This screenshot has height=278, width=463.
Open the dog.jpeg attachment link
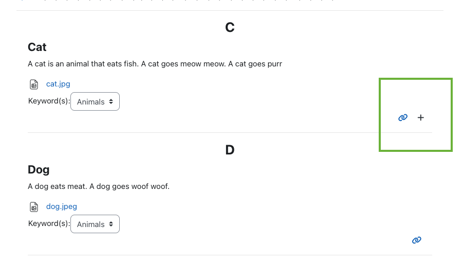[62, 206]
